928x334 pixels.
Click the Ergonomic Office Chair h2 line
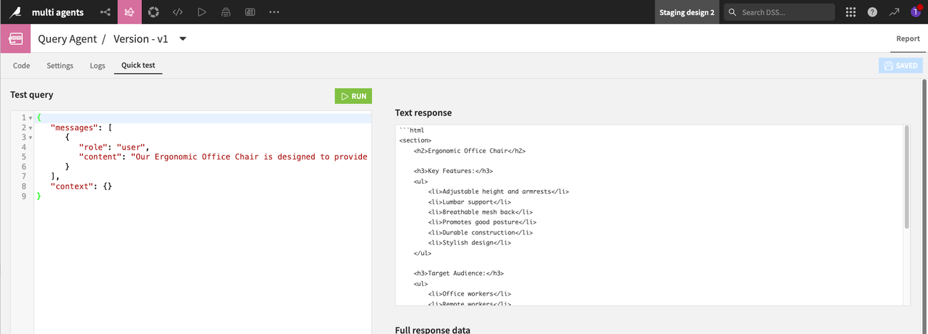click(x=470, y=150)
